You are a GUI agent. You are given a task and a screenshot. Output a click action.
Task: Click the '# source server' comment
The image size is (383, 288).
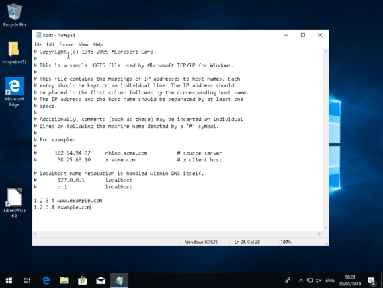coord(200,153)
